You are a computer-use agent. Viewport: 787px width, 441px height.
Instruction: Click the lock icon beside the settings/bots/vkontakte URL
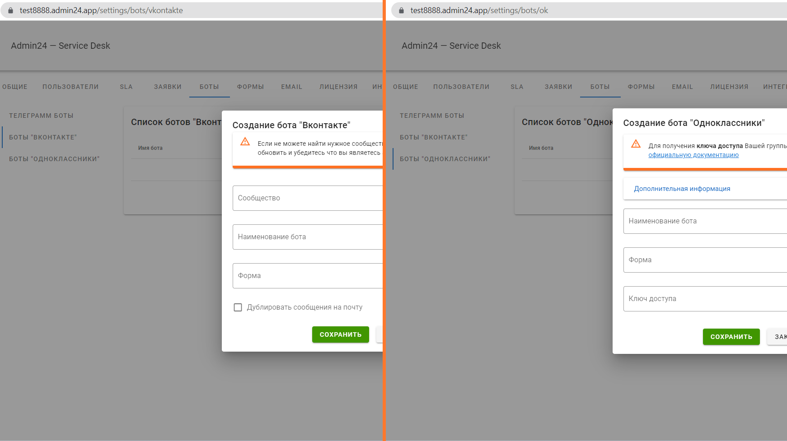[x=11, y=10]
